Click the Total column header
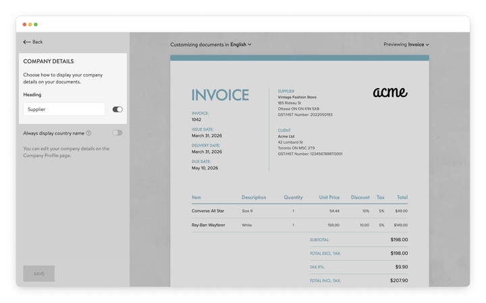This screenshot has height=303, width=486. click(402, 197)
